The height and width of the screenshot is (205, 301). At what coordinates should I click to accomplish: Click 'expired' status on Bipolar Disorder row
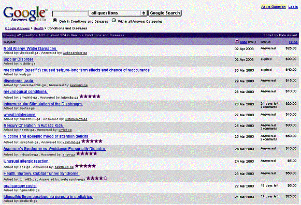(x=266, y=59)
